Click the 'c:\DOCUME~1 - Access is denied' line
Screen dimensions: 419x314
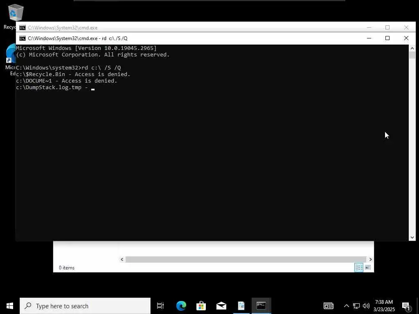(x=67, y=81)
